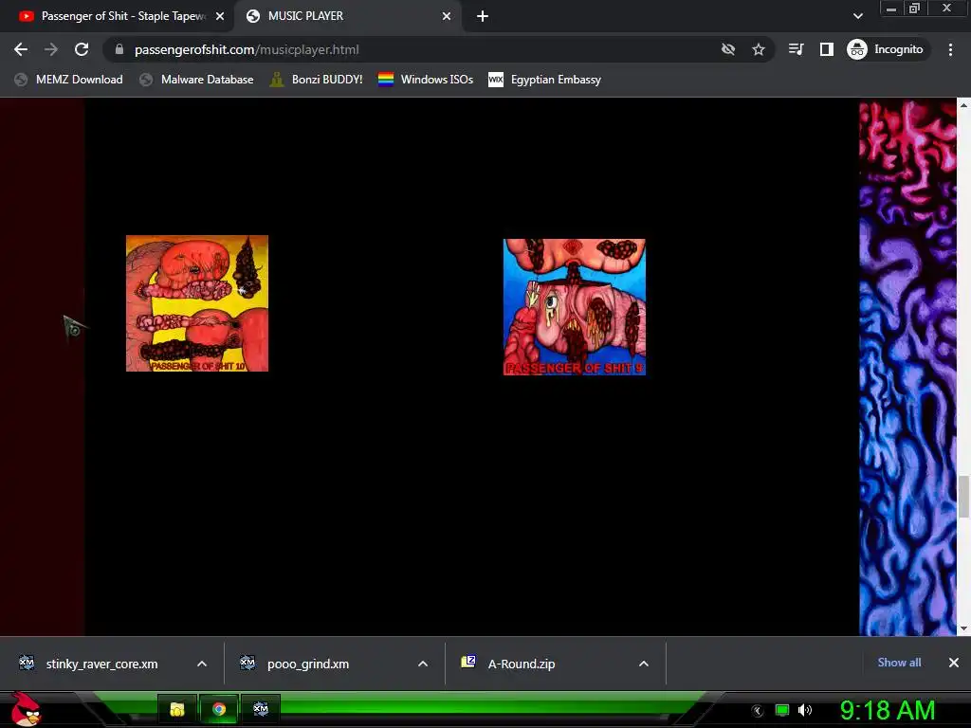Open File Explorer from taskbar
Image resolution: width=971 pixels, height=728 pixels.
[177, 709]
